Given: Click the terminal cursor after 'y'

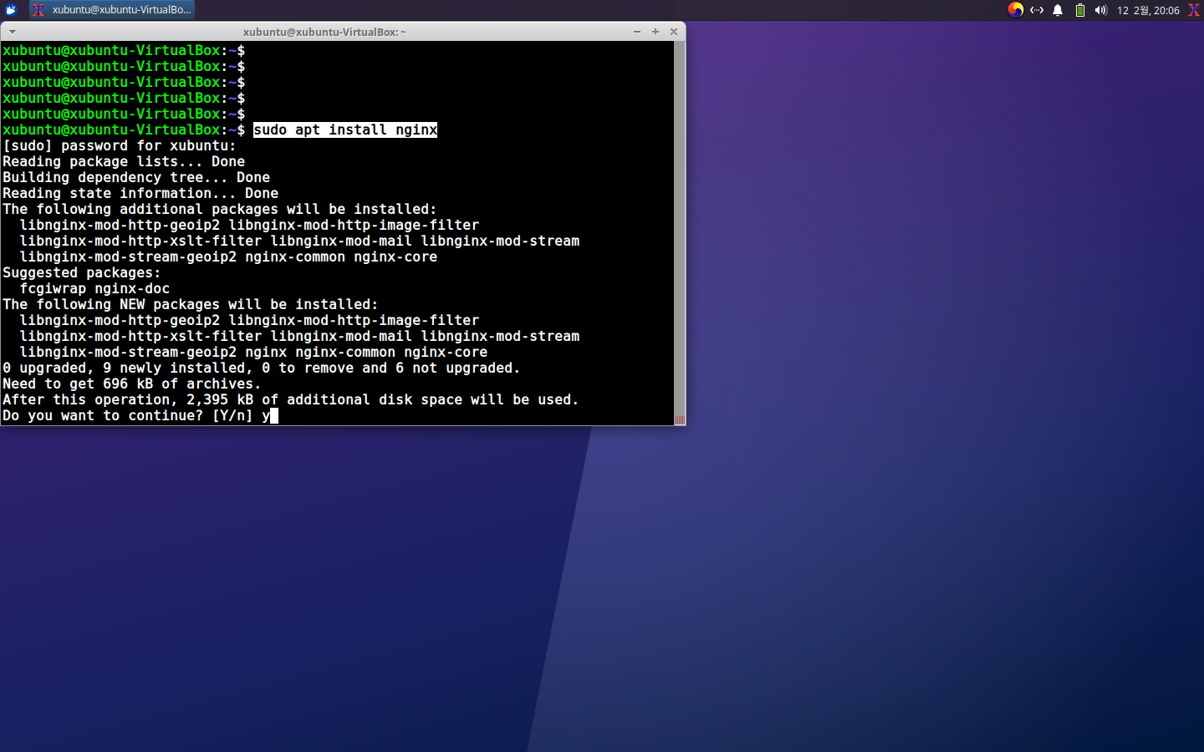Looking at the screenshot, I should [274, 415].
